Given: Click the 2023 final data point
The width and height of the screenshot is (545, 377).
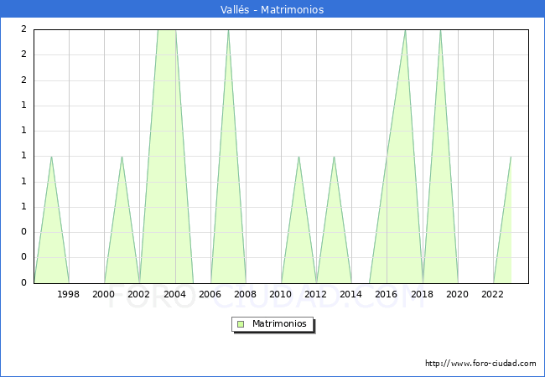Looking at the screenshot, I should tap(511, 157).
